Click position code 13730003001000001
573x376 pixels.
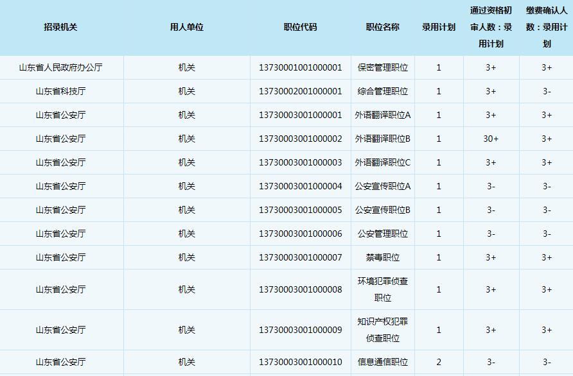tap(301, 115)
